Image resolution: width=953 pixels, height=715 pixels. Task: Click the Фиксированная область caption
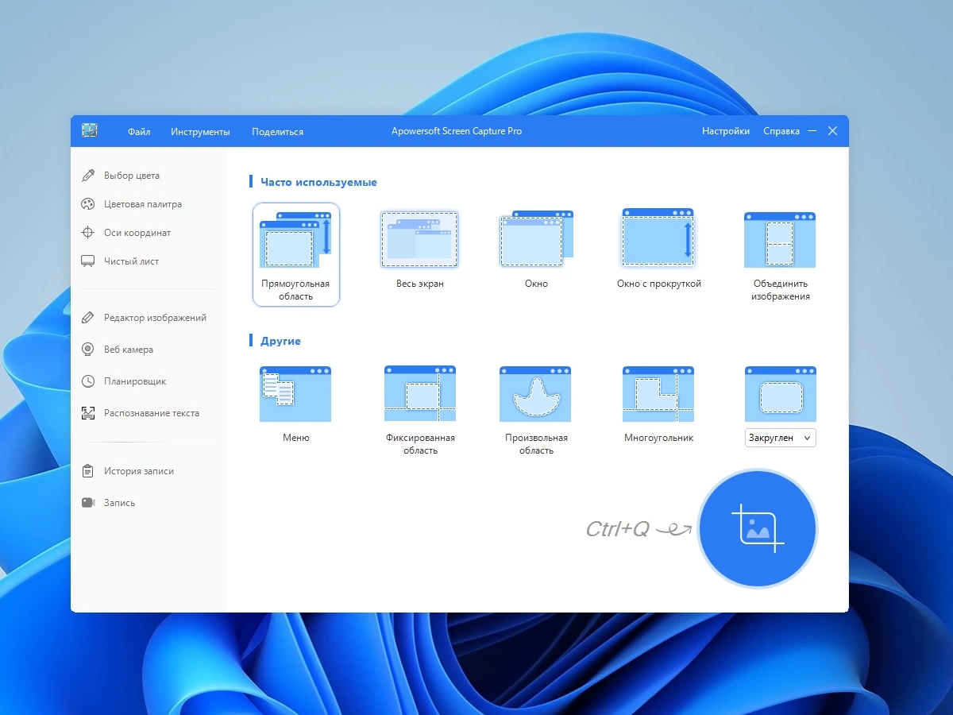tap(420, 444)
